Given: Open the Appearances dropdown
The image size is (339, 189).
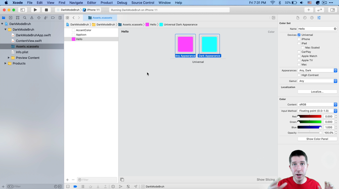Looking at the screenshot, I should click(x=317, y=70).
